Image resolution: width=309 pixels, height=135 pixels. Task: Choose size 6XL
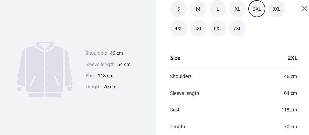coord(218,29)
